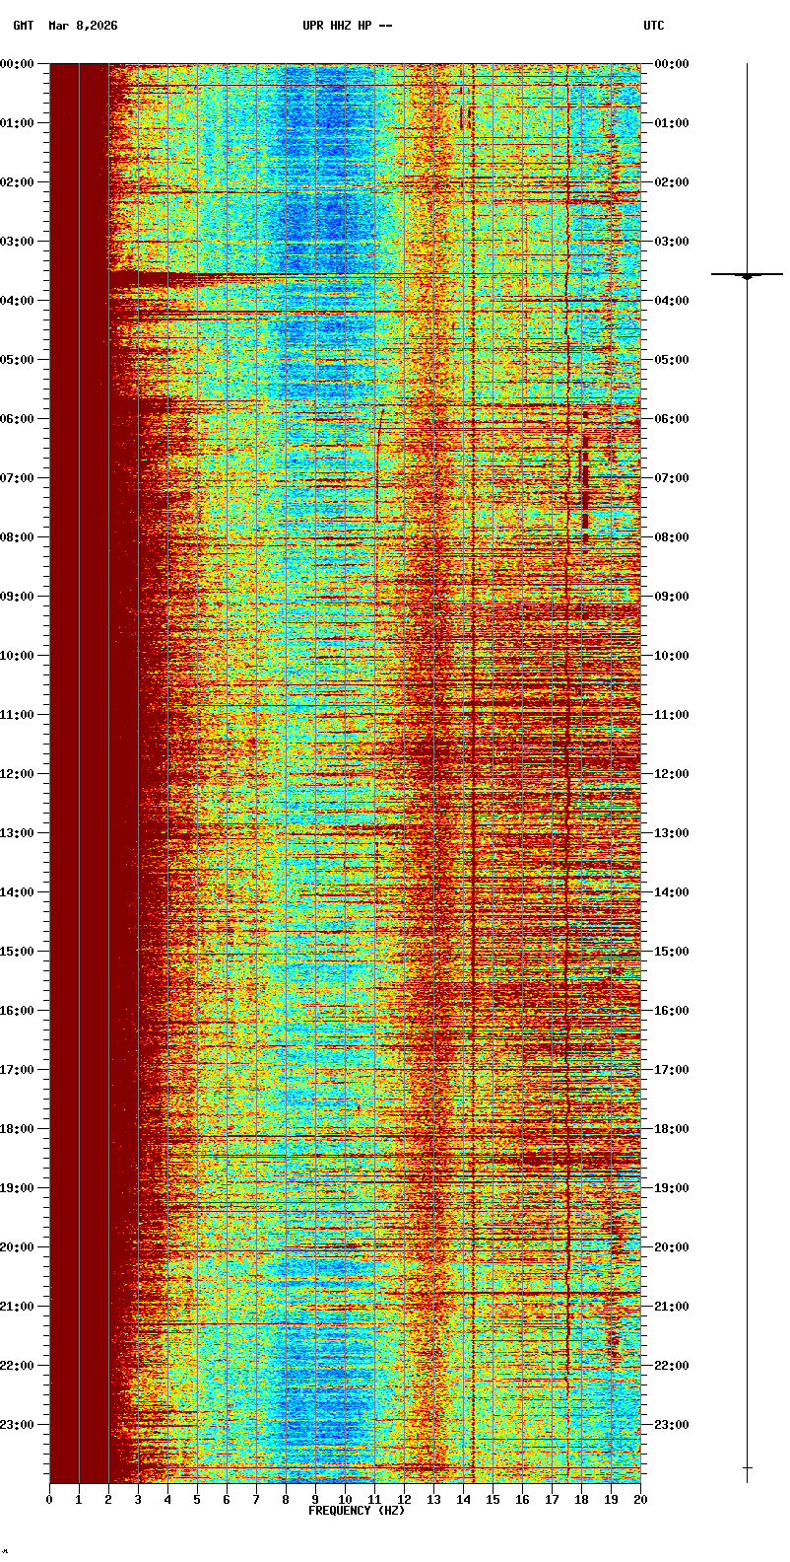The height and width of the screenshot is (1562, 790).
Task: Select the 03:00 label on left time axis
Action: coord(18,242)
